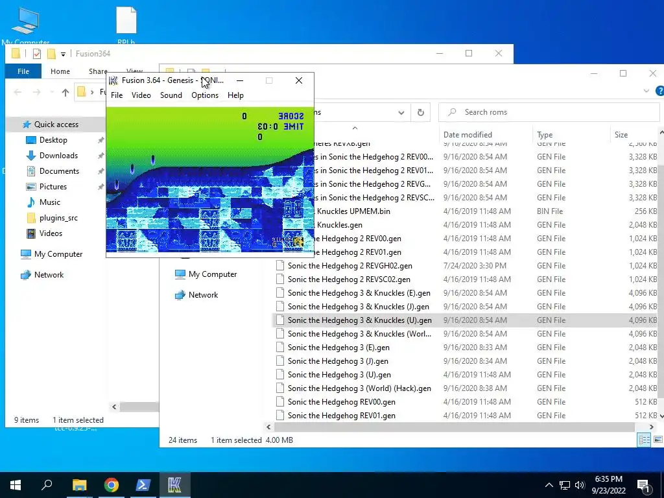Switch to the Share tab in Fusion364 window
Screen dimensions: 664x498
98,71
